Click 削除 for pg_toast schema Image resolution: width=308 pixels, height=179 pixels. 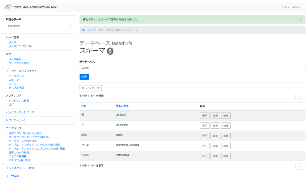tap(226, 116)
